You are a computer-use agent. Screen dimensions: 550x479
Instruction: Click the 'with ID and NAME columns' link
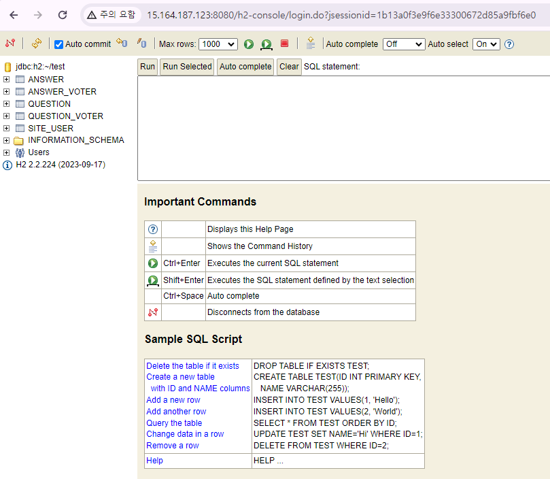point(201,389)
